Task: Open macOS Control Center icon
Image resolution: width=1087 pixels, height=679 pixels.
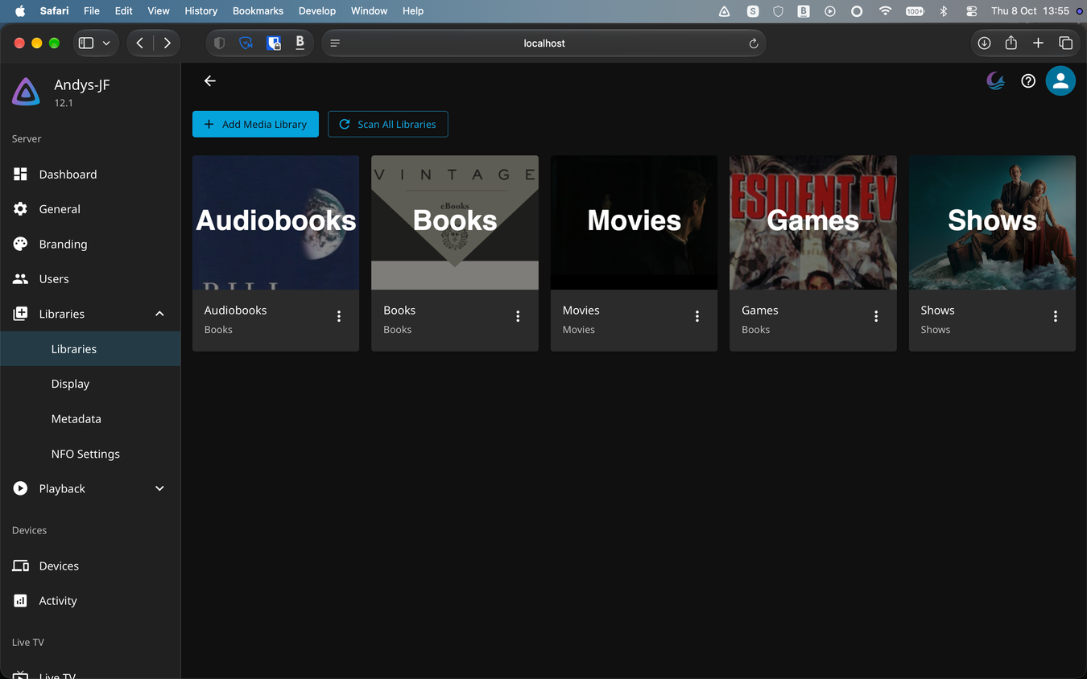Action: [971, 11]
